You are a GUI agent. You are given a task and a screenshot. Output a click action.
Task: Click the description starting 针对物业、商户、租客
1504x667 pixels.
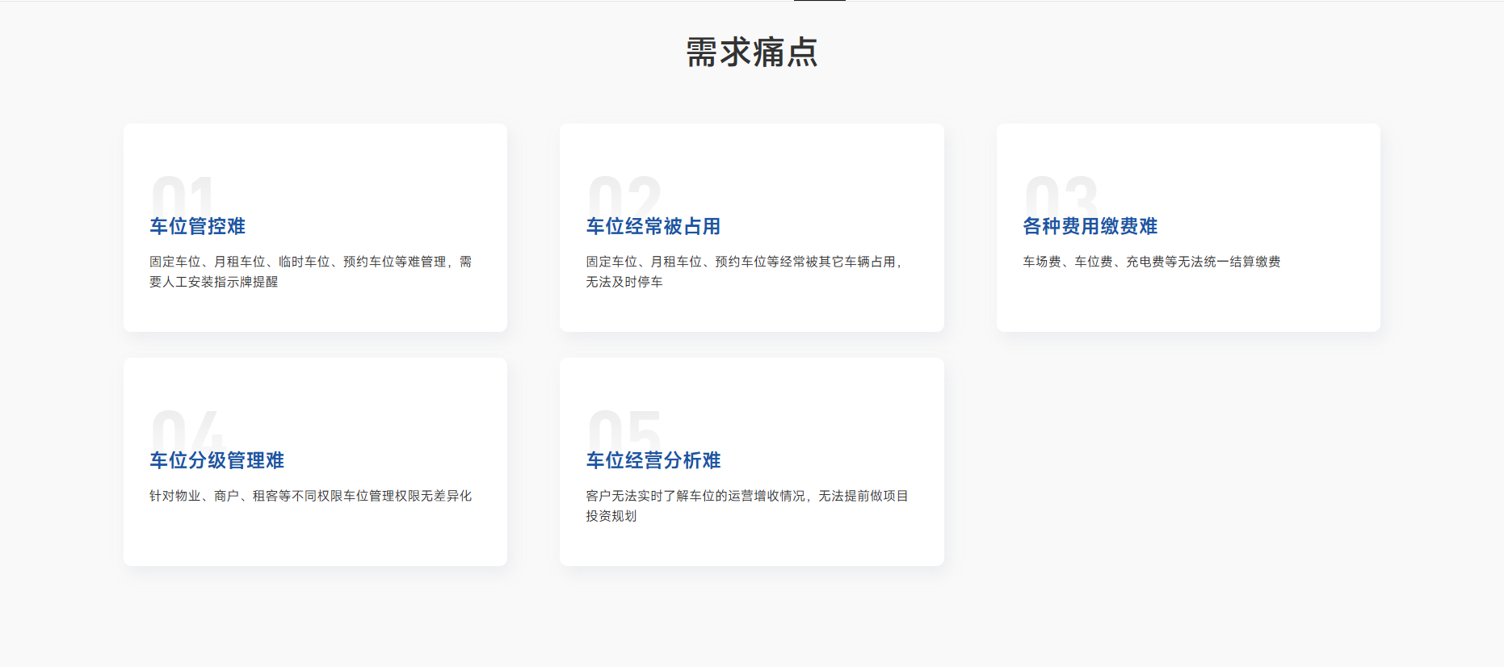(x=310, y=496)
